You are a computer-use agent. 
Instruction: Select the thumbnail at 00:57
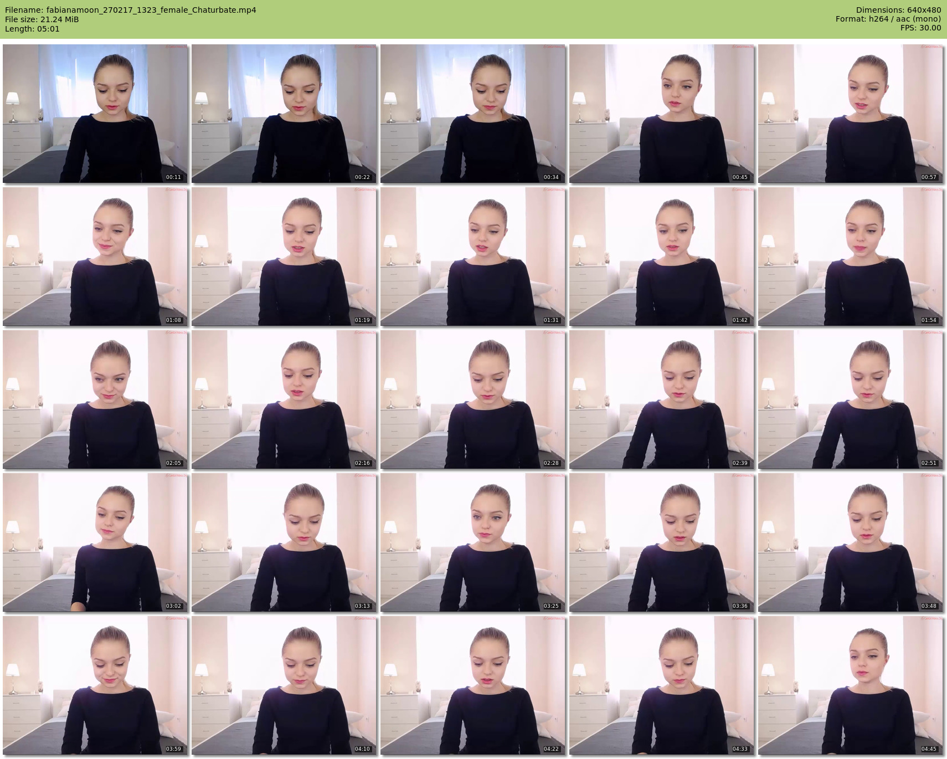(x=851, y=114)
